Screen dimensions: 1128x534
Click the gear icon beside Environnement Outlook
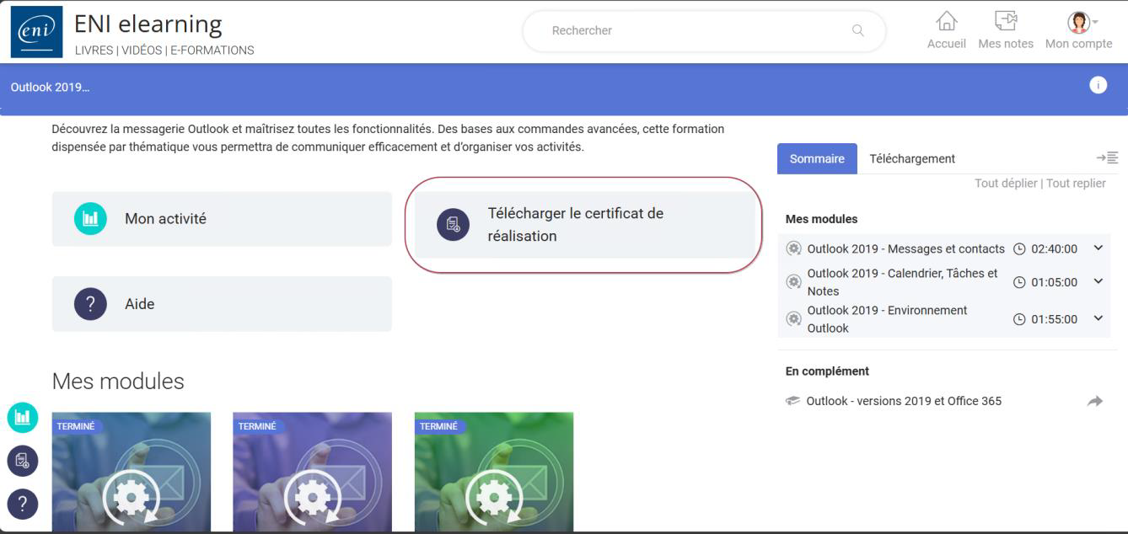pyautogui.click(x=793, y=319)
